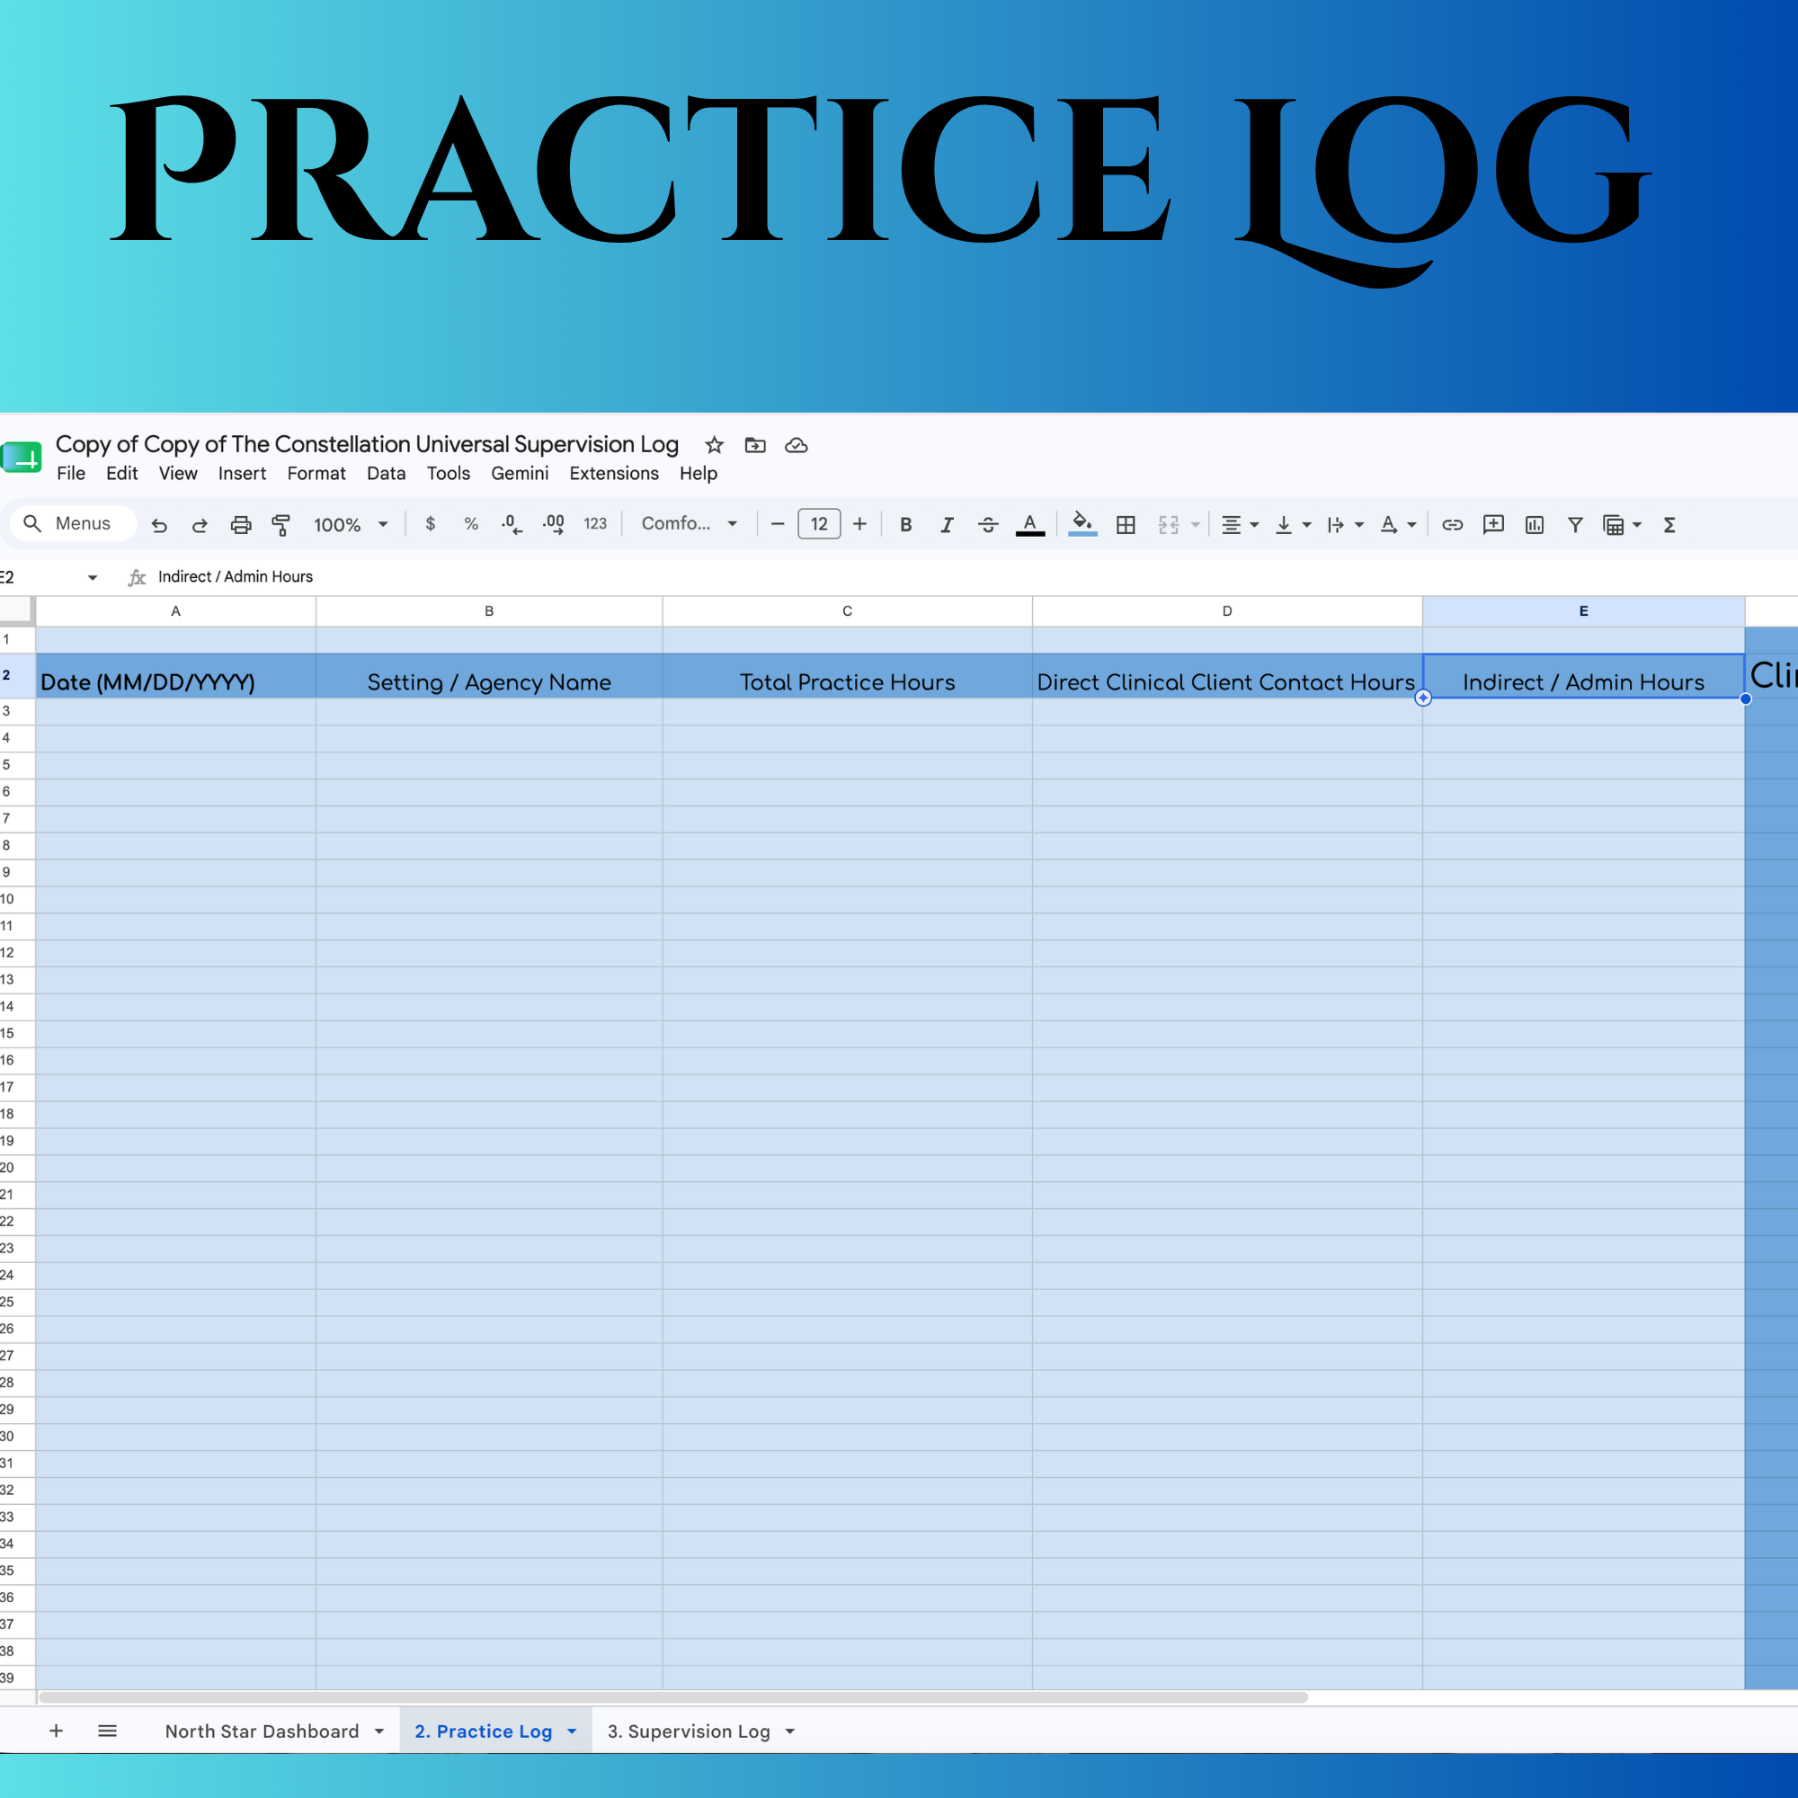Open the Functions sigma icon
1798x1798 pixels.
click(x=1669, y=525)
